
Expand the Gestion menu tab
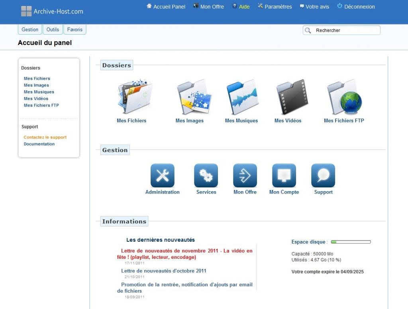(30, 29)
